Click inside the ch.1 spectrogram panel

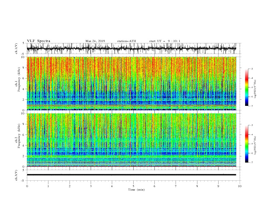click(131, 83)
